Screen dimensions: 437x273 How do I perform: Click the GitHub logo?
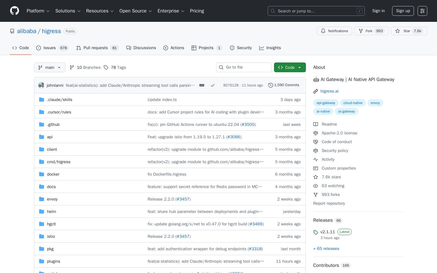[15, 11]
